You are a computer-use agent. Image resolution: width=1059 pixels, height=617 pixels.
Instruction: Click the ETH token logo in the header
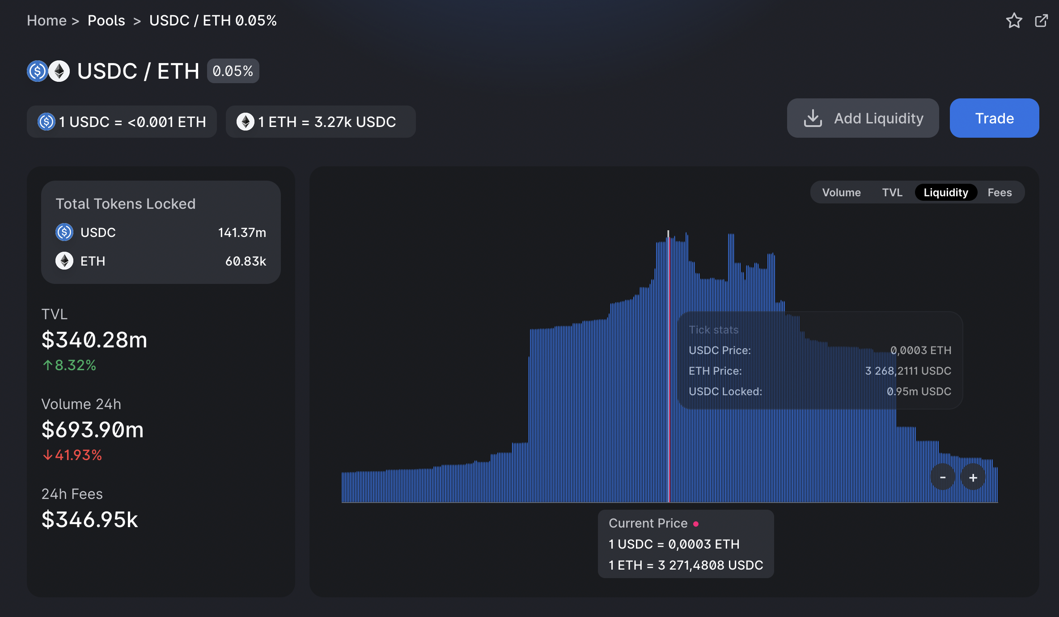(59, 71)
